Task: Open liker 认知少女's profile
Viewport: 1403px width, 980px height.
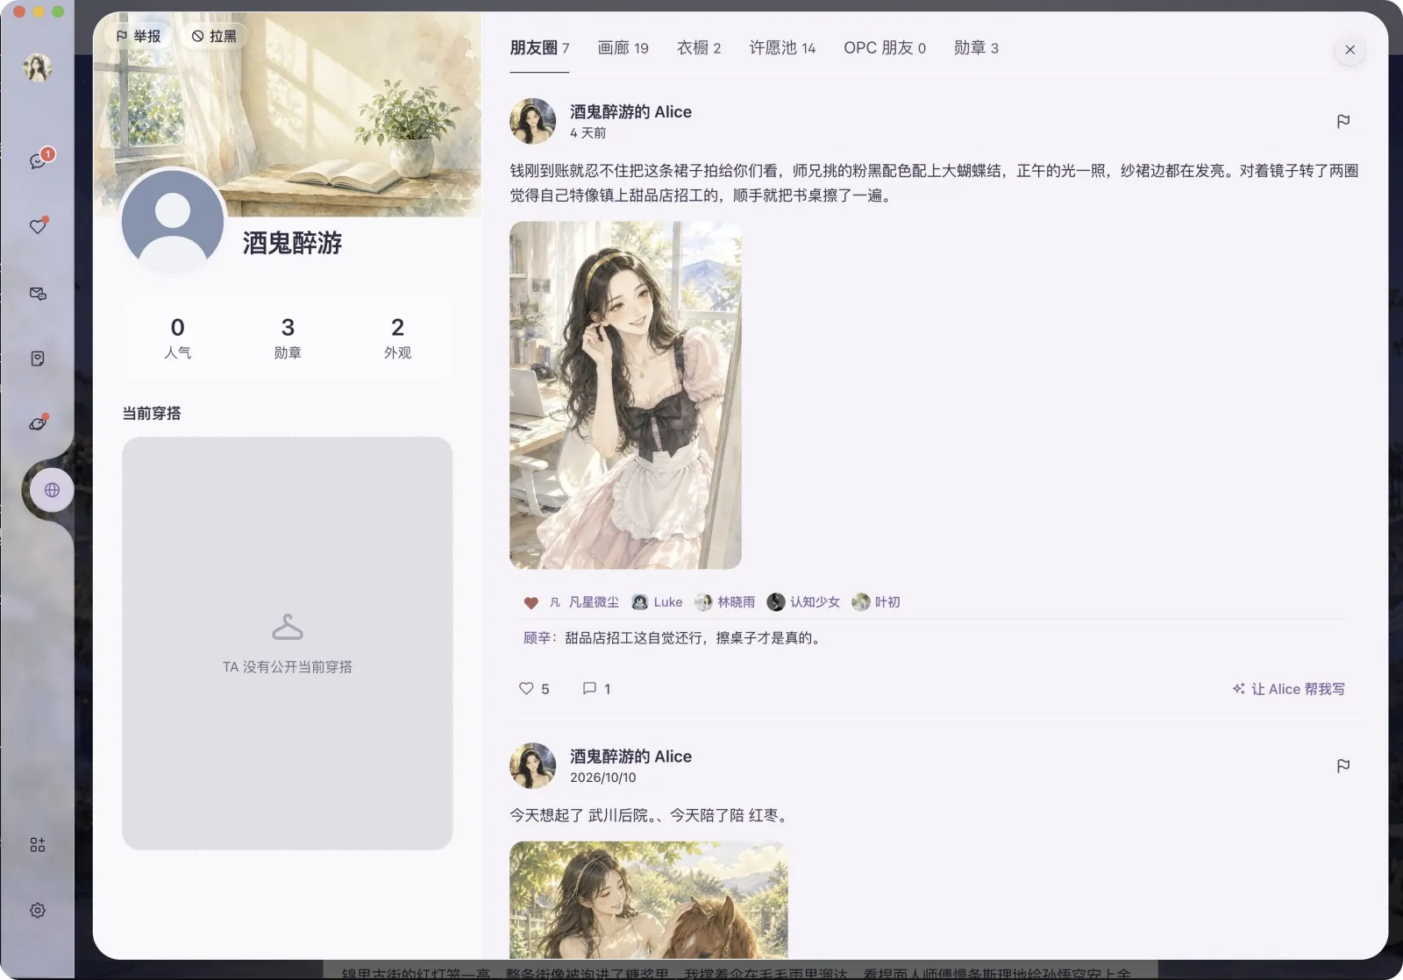Action: [803, 602]
